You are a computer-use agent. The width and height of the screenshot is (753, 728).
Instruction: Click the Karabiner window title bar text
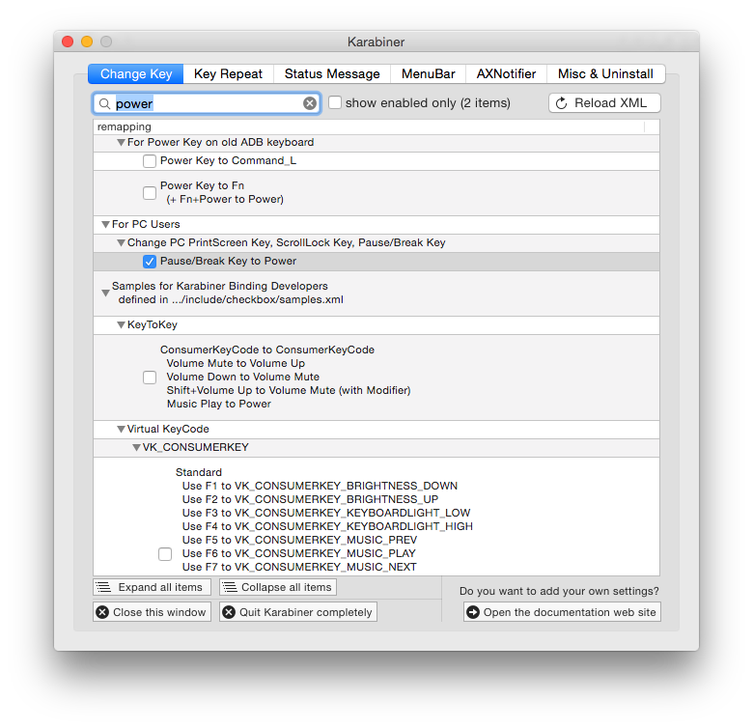coord(376,42)
